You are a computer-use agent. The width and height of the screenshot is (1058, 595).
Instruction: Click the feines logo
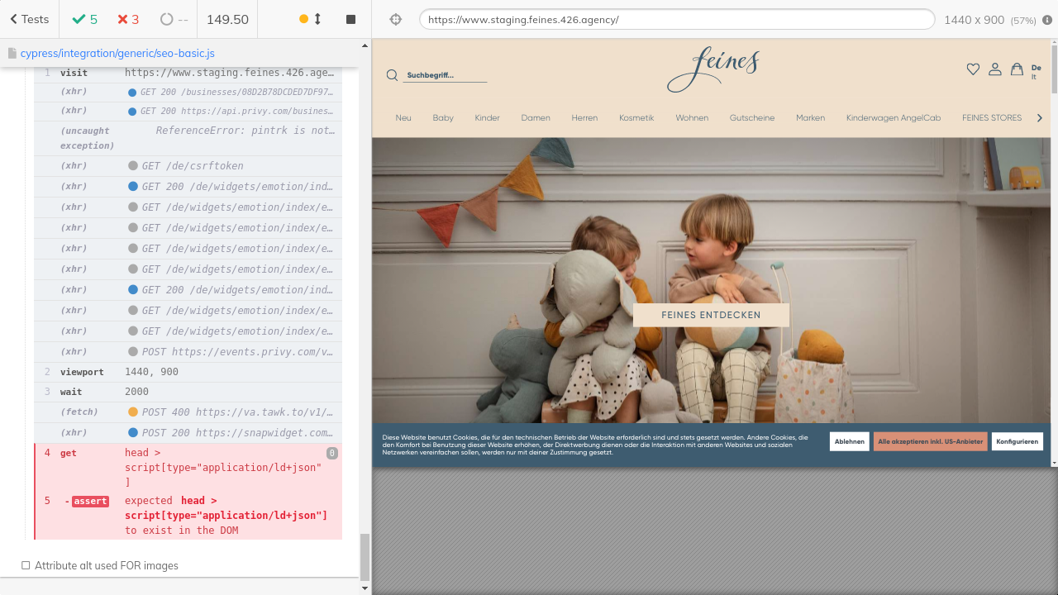(x=712, y=69)
